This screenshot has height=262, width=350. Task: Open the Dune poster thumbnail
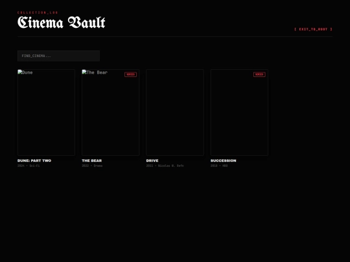click(x=46, y=113)
